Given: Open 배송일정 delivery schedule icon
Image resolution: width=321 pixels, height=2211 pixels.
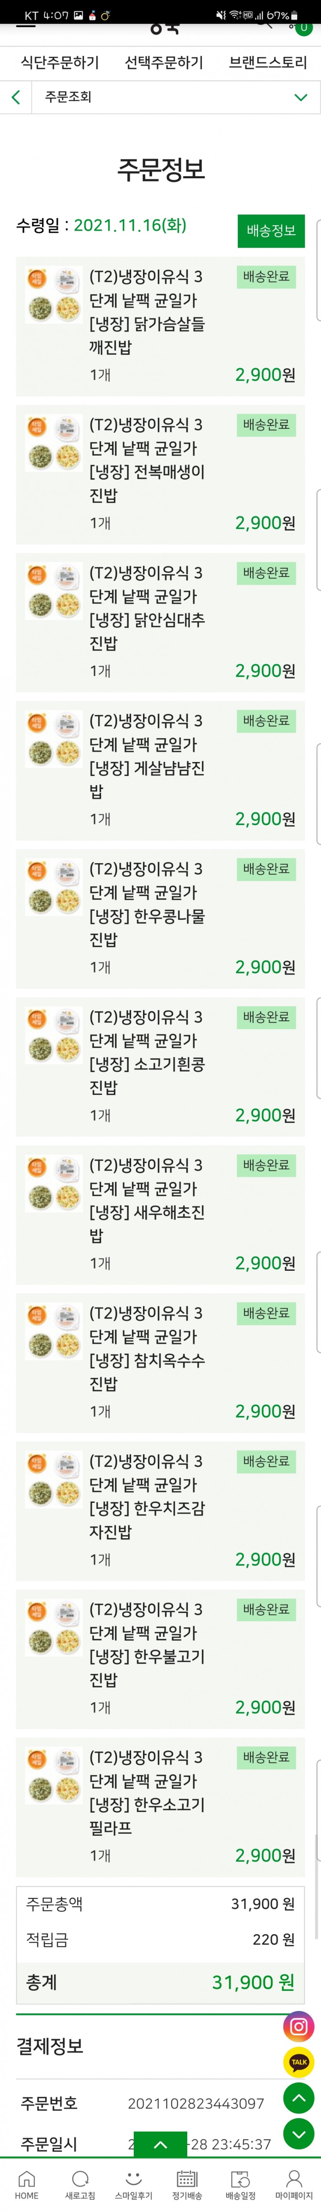Looking at the screenshot, I should (240, 2184).
